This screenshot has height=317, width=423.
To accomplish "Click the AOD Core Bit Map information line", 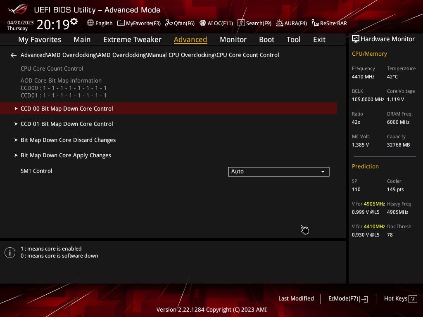I will click(x=61, y=80).
